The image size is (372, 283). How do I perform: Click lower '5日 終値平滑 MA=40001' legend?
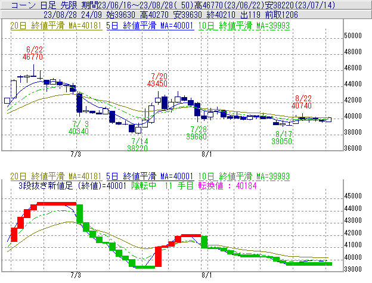coord(150,176)
